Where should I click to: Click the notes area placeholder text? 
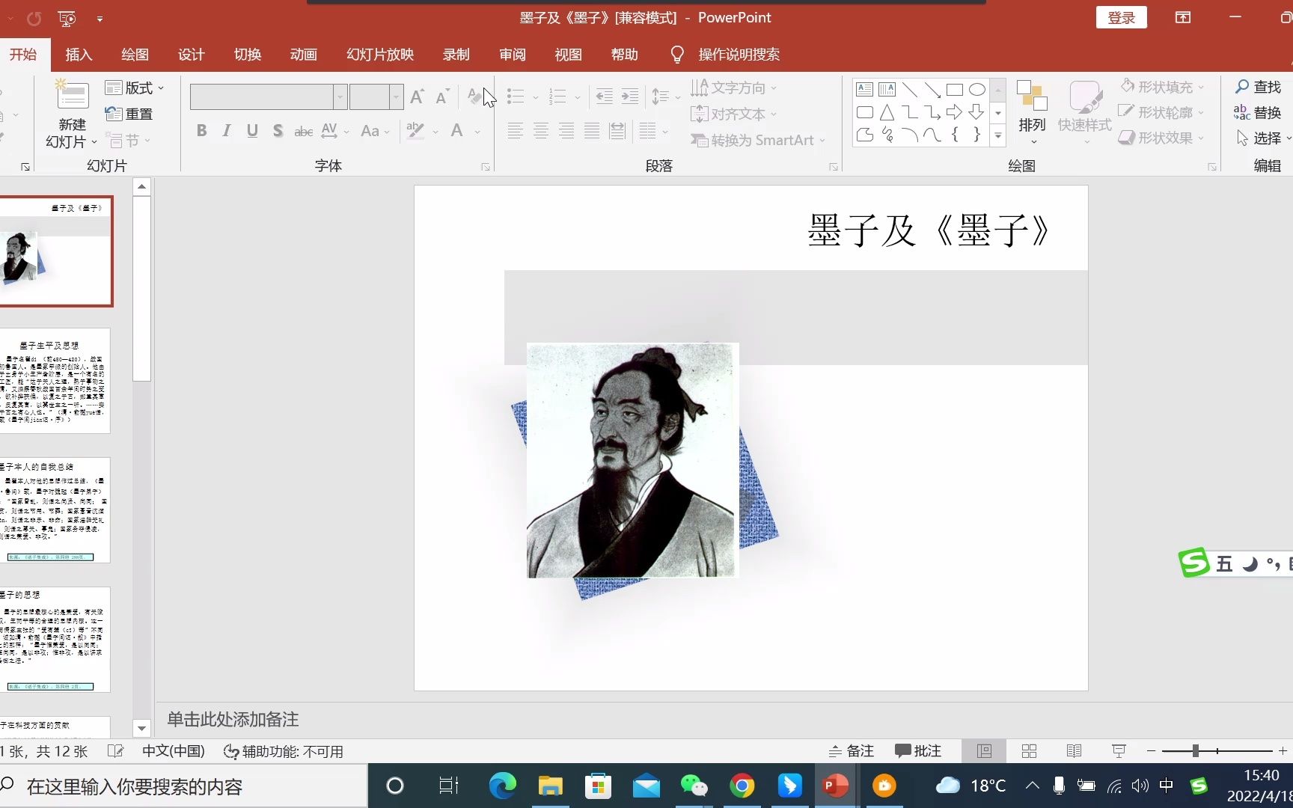click(x=233, y=719)
